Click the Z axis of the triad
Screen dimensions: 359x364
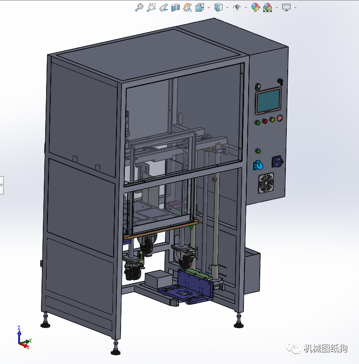[x=19, y=334]
